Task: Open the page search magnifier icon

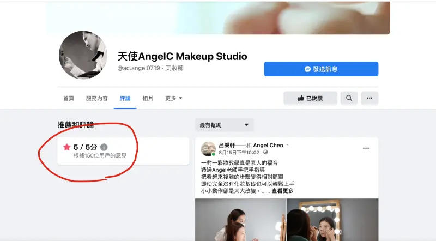Action: pos(349,98)
